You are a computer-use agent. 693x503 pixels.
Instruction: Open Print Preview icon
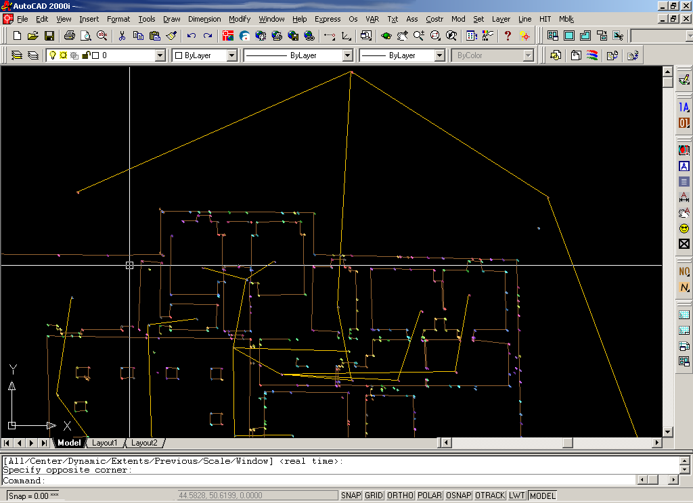(x=86, y=36)
